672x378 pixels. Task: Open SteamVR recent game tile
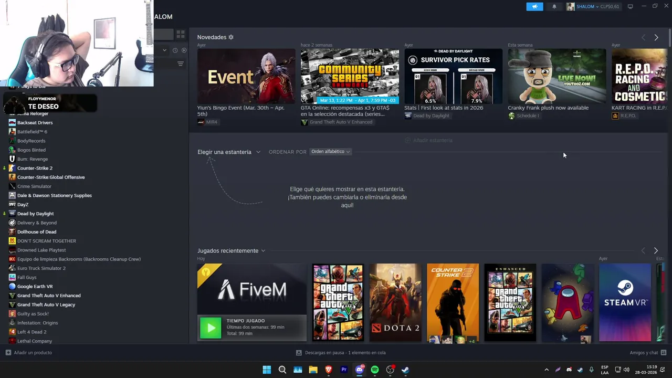(x=625, y=302)
